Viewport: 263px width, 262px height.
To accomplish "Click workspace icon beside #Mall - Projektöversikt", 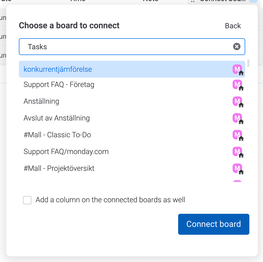I will (x=238, y=169).
